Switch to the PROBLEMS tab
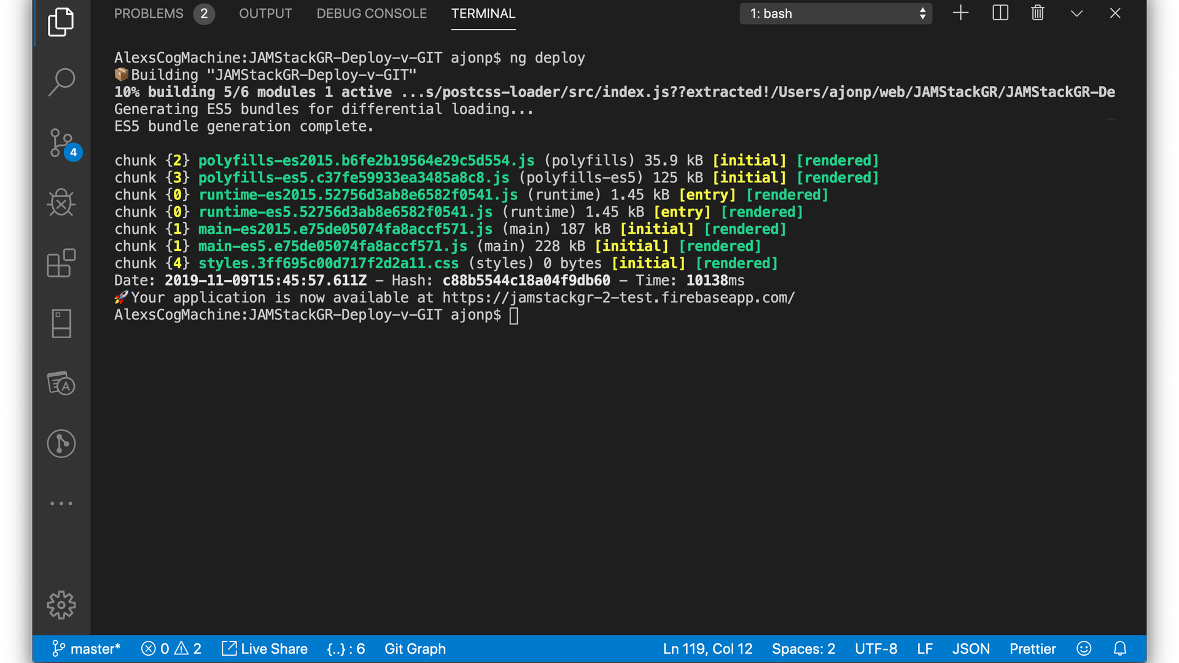 click(x=149, y=14)
